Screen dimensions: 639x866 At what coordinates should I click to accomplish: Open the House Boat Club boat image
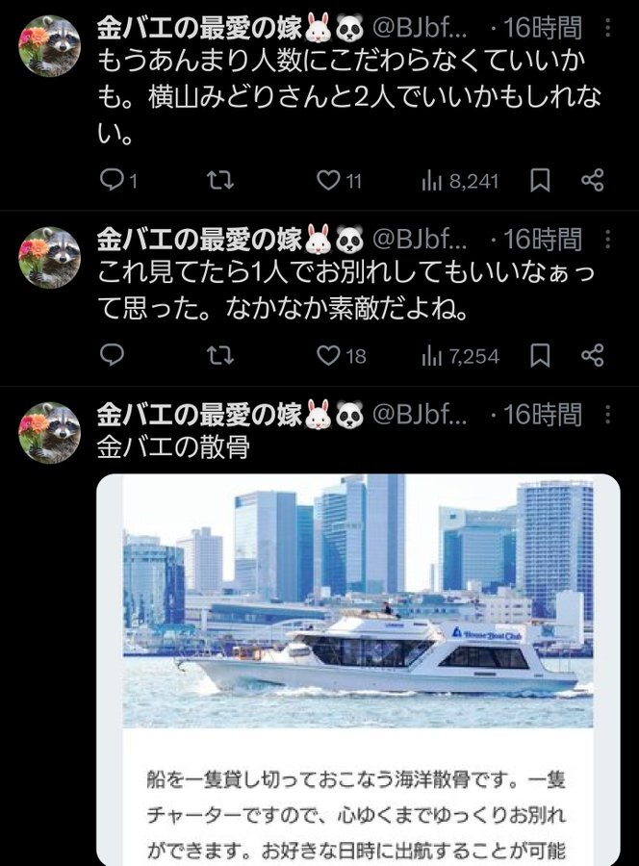pos(358,600)
